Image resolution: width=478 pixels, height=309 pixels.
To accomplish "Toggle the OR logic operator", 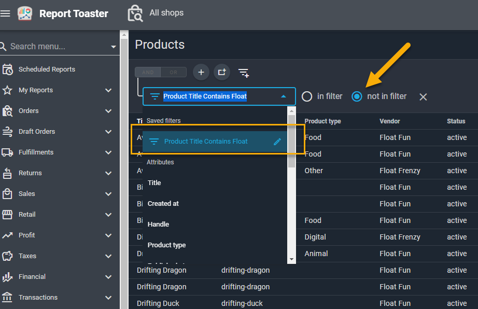I will [174, 73].
